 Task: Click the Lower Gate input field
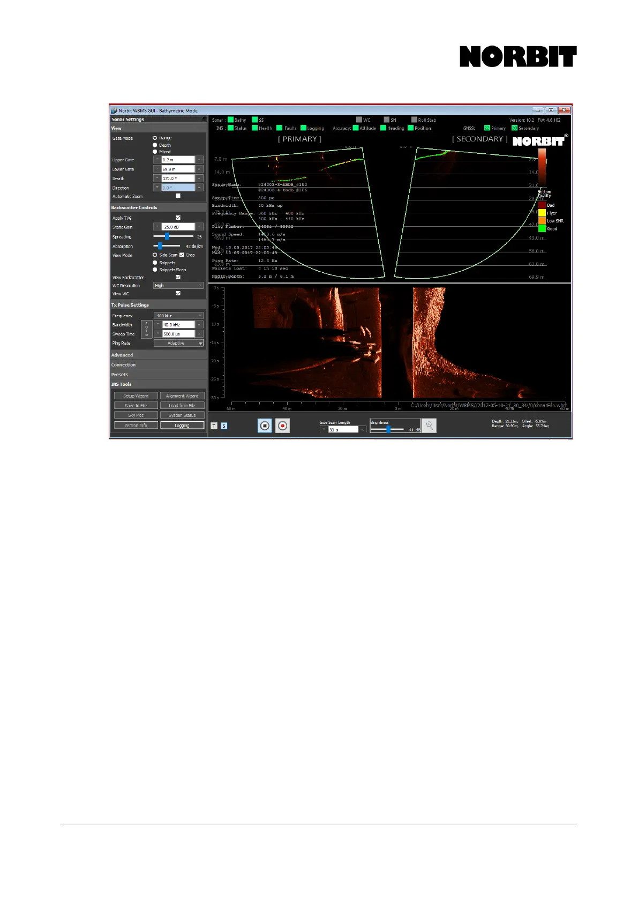tap(178, 169)
